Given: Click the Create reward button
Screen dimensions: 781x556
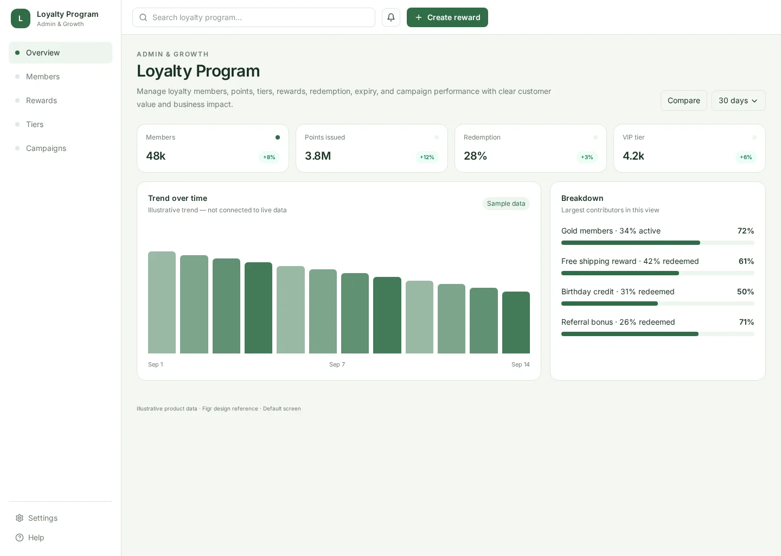Looking at the screenshot, I should (447, 17).
